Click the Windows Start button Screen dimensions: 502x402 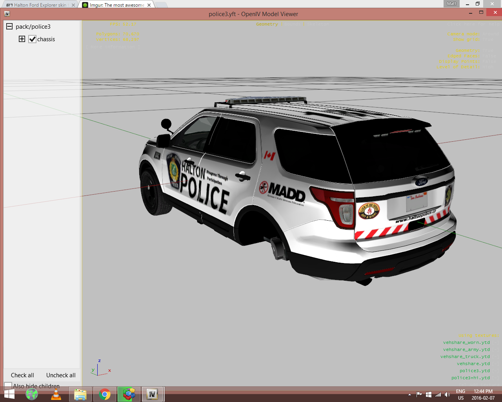tap(9, 394)
